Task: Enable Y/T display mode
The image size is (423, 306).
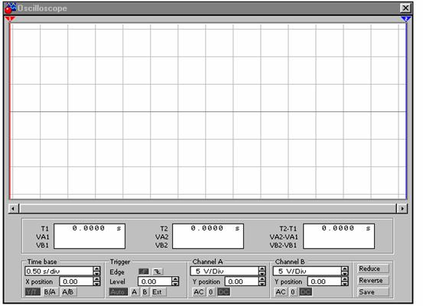Action: 33,292
